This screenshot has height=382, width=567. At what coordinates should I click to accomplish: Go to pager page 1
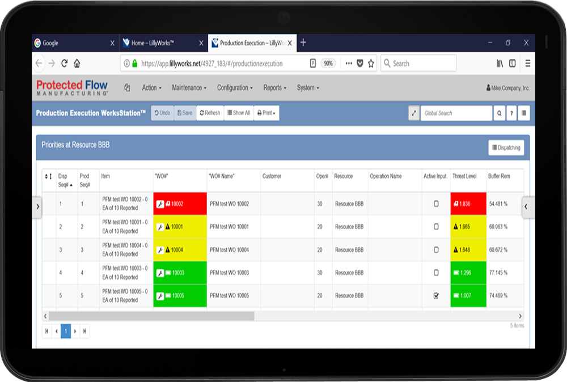click(x=66, y=331)
